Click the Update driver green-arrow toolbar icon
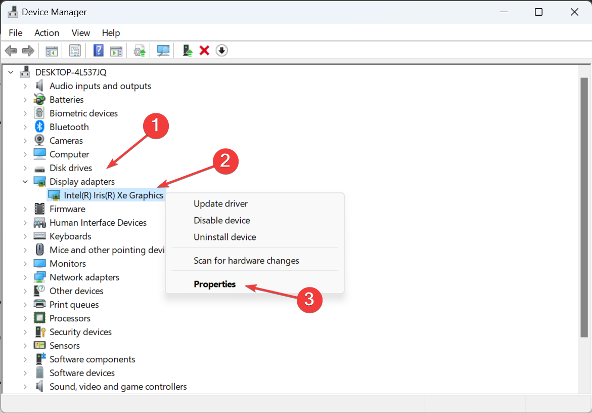592x413 pixels. pos(187,50)
